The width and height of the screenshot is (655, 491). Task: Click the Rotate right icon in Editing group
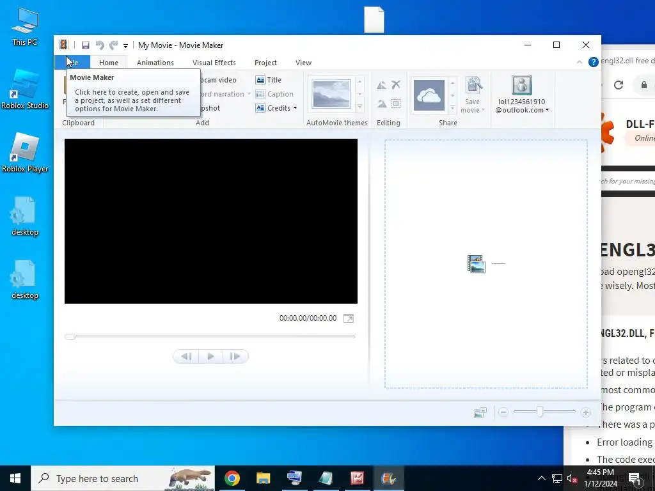click(381, 104)
